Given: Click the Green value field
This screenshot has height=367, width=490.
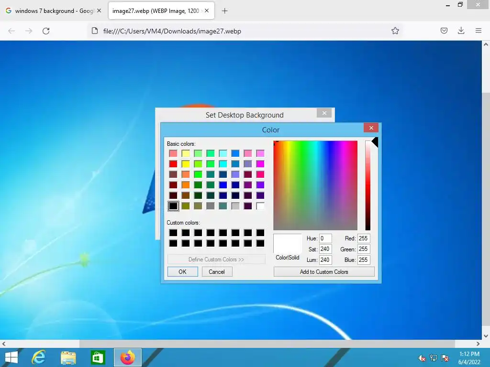Looking at the screenshot, I should [x=364, y=249].
